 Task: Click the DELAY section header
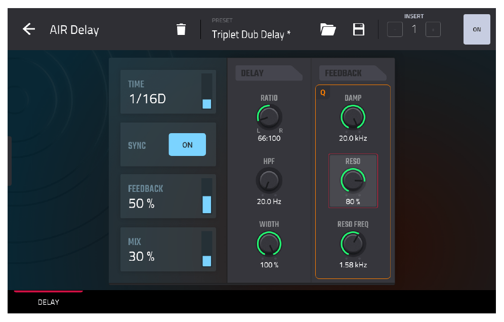point(269,73)
